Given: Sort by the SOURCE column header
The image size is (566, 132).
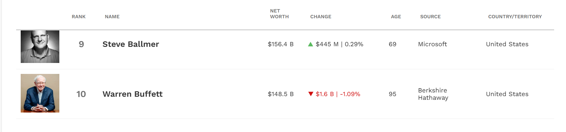Looking at the screenshot, I should tap(430, 17).
